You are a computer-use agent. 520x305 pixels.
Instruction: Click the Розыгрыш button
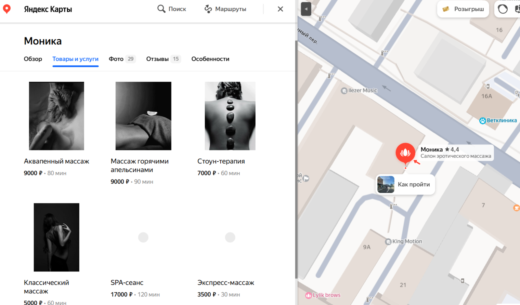click(x=463, y=9)
